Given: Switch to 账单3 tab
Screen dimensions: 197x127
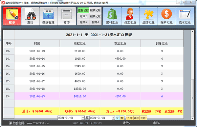Looking at the screenshot, I should [x=83, y=22].
